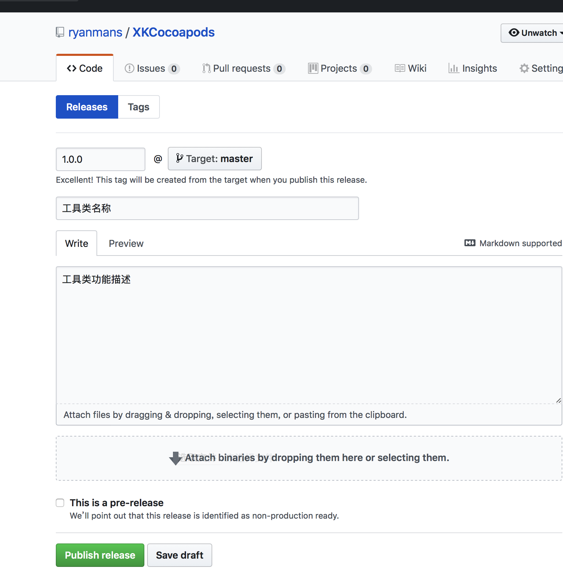
Task: Enable the pre-release checkbox
Action: pos(60,503)
